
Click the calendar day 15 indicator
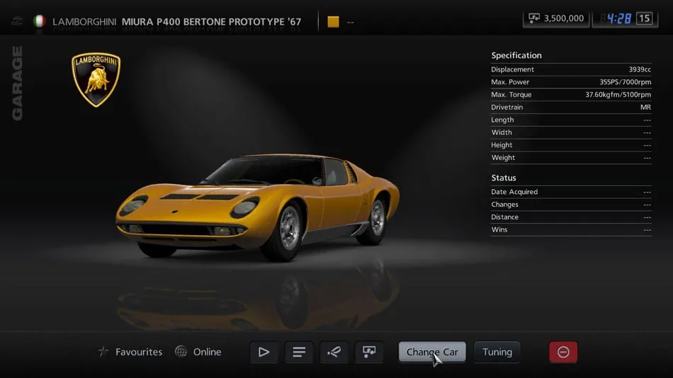(x=644, y=18)
